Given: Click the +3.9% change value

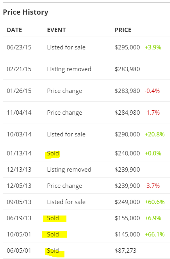Looking at the screenshot, I should click(153, 47).
